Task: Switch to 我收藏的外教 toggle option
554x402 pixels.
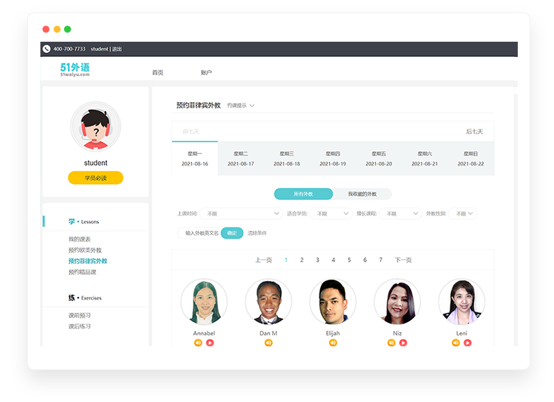Action: point(362,194)
